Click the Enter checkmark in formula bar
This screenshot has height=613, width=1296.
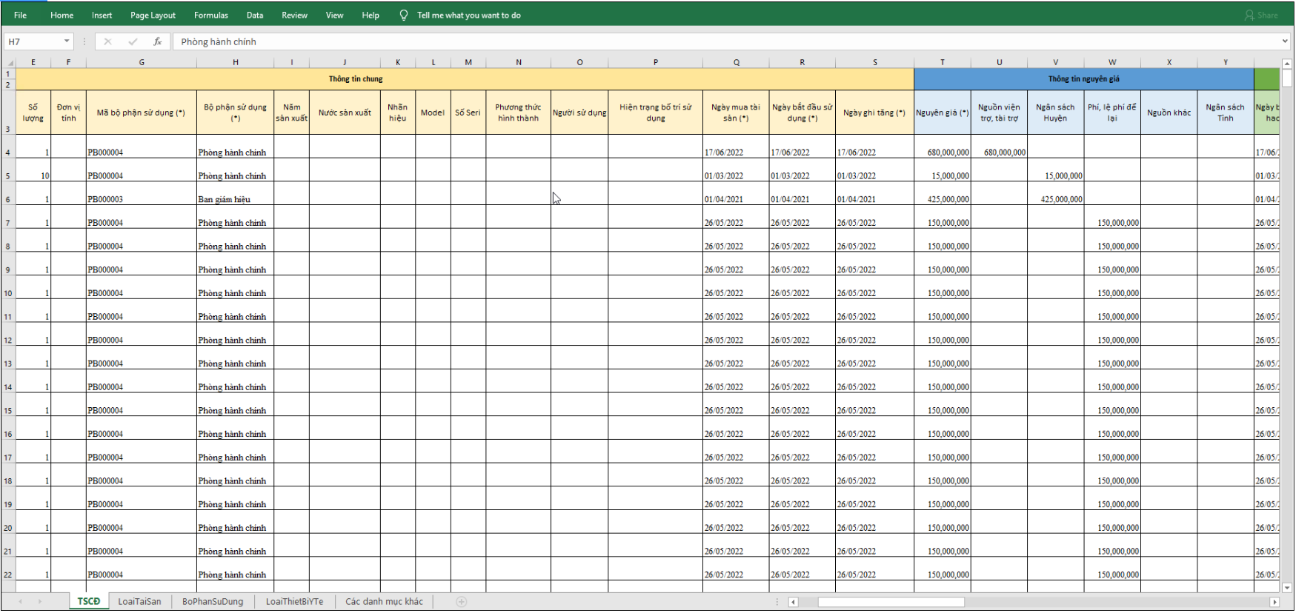pyautogui.click(x=133, y=41)
